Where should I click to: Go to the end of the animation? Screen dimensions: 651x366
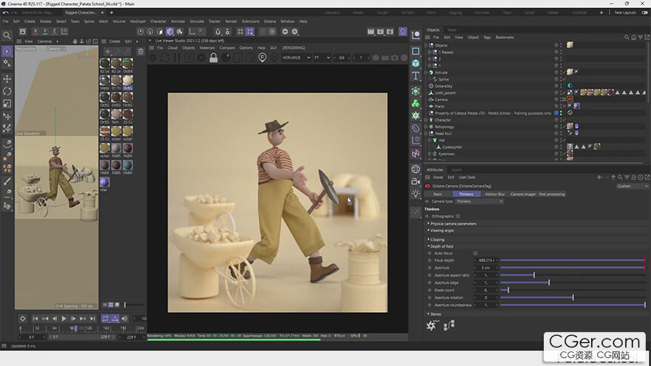coord(92,318)
